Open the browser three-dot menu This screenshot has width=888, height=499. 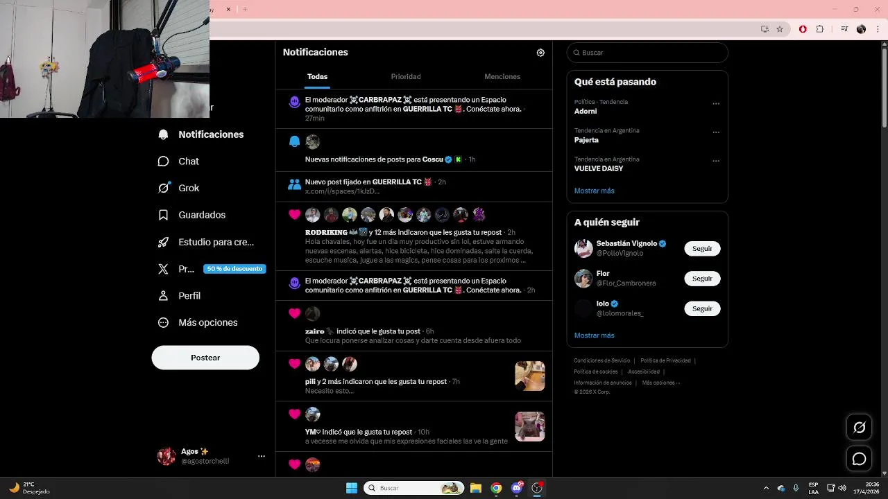click(878, 29)
